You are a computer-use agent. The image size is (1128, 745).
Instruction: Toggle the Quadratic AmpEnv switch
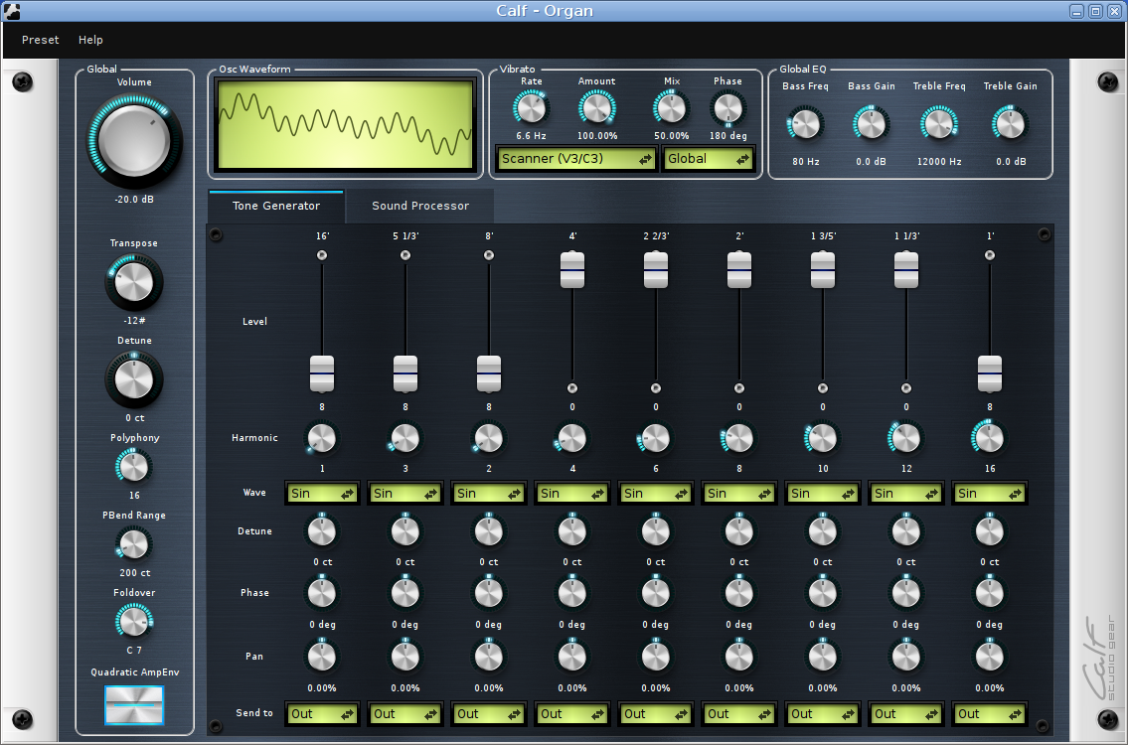(134, 704)
